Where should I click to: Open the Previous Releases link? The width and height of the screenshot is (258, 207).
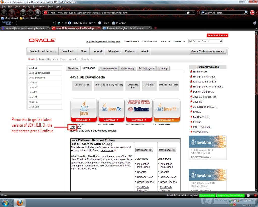[x=169, y=85]
